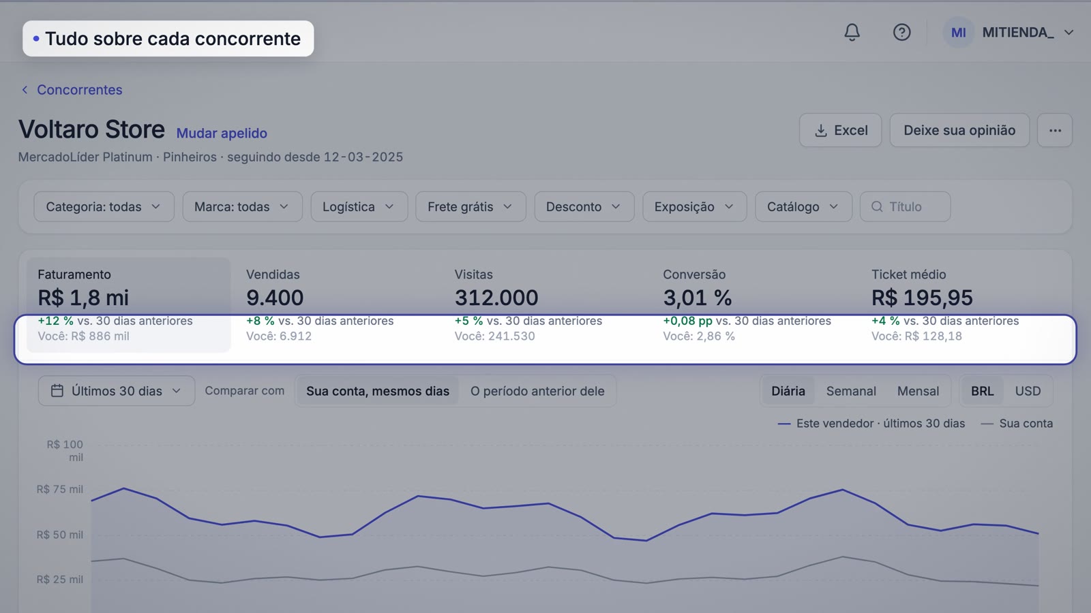Open the Últimos 30 dias period selector

(117, 391)
